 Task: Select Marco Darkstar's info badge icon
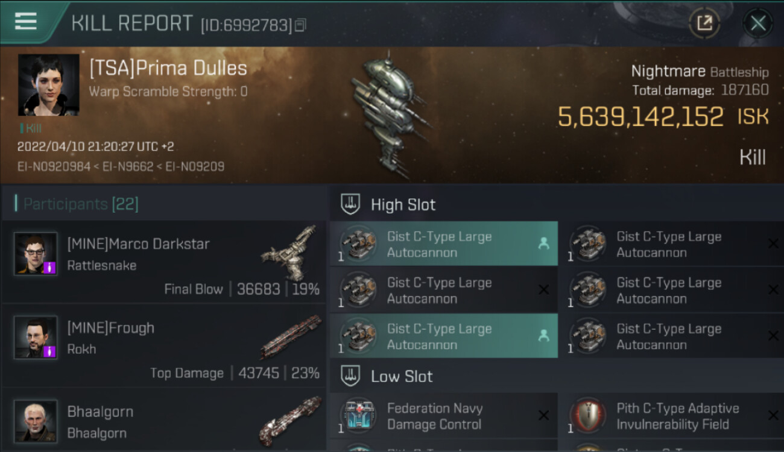point(50,267)
